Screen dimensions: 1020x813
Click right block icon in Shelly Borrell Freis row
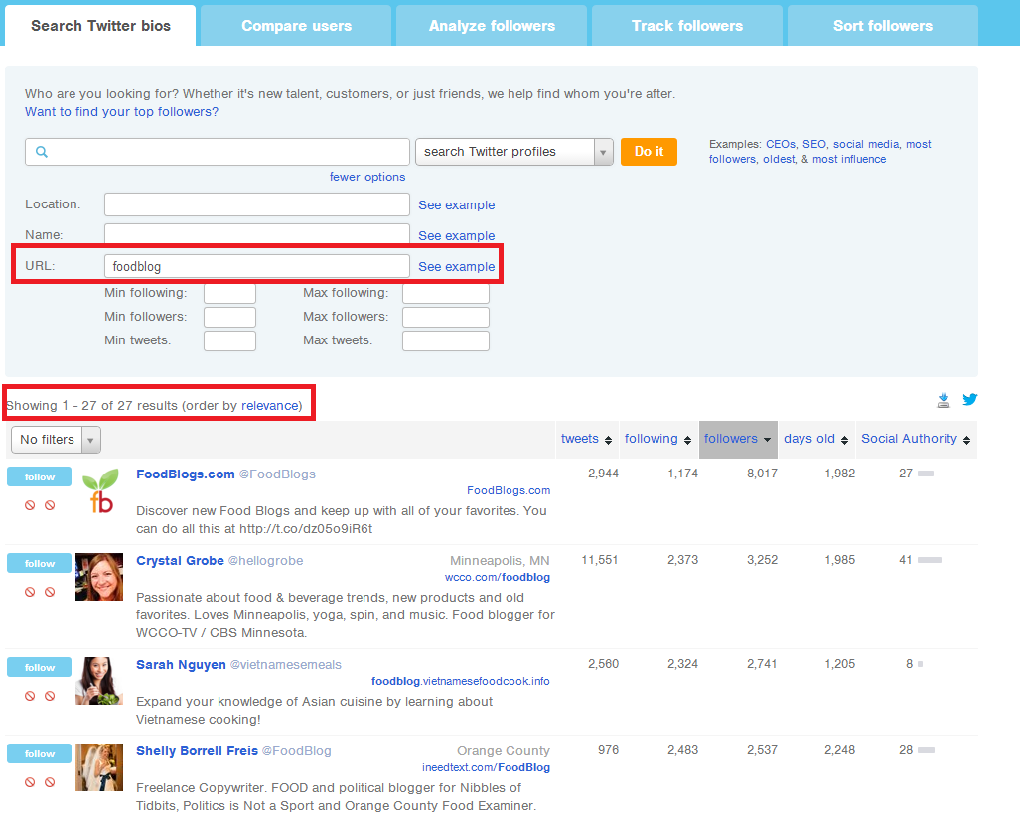coord(50,782)
